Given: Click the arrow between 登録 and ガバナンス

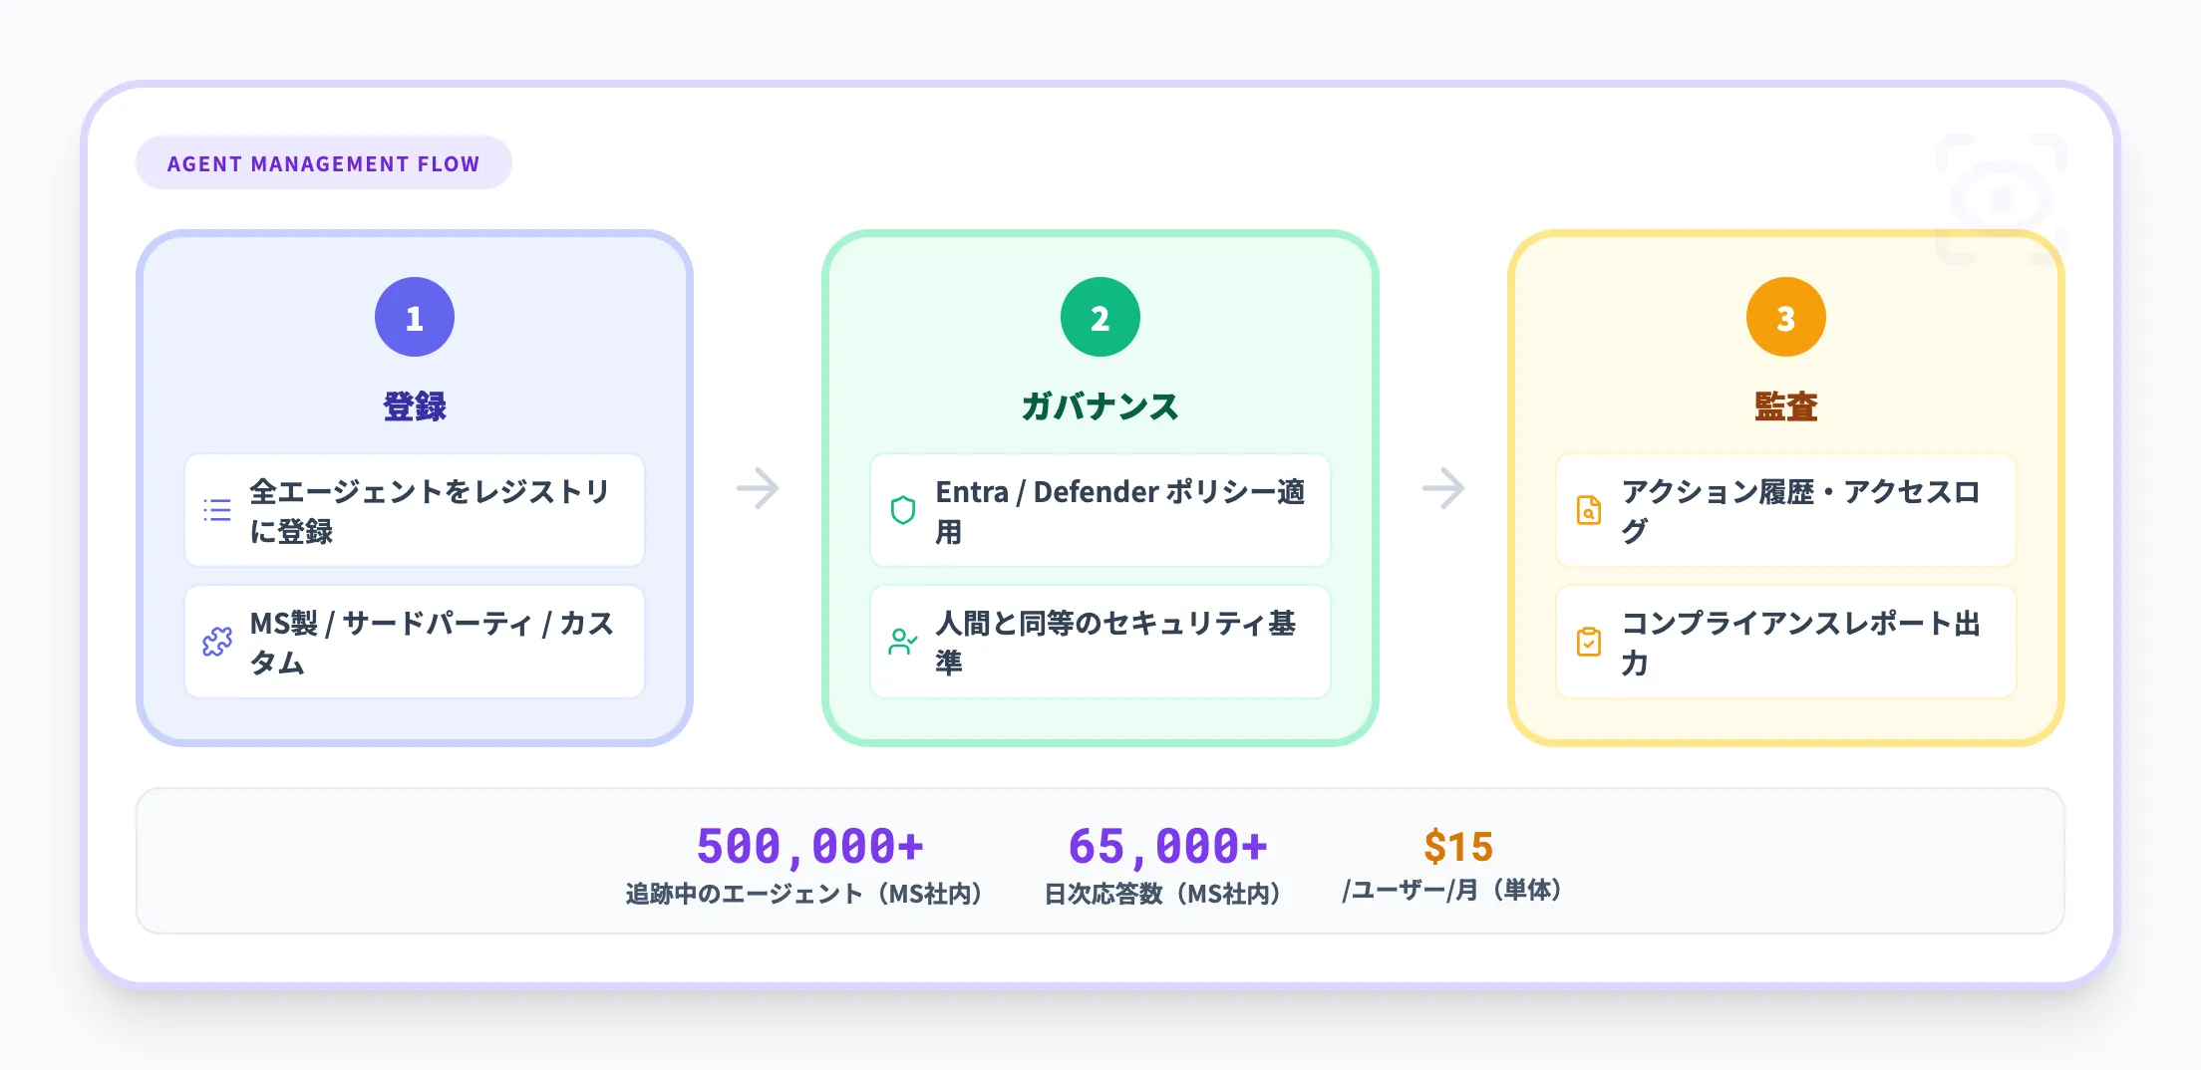Looking at the screenshot, I should 758,488.
